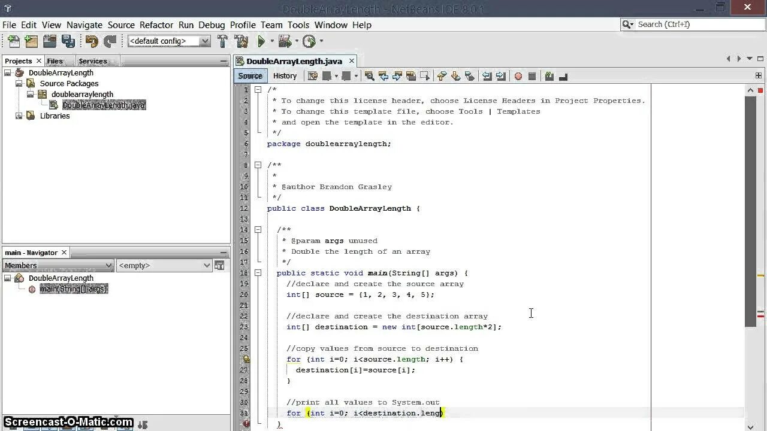The height and width of the screenshot is (431, 767).
Task: Close the main - Navigator panel
Action: (64, 253)
